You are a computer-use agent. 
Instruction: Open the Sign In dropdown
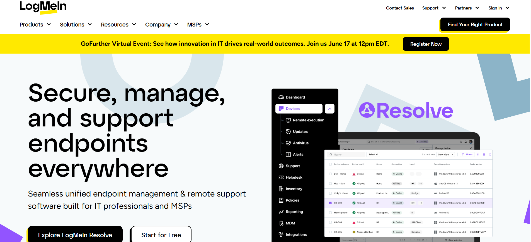click(x=499, y=8)
